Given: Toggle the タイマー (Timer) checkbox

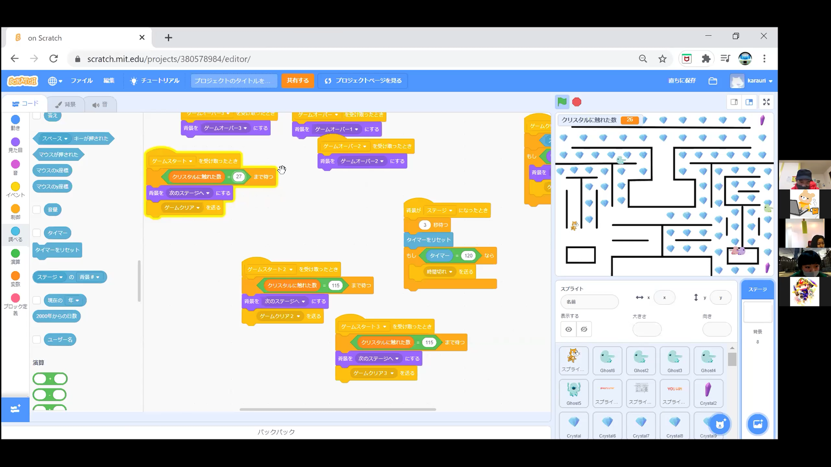Looking at the screenshot, I should click(x=37, y=232).
